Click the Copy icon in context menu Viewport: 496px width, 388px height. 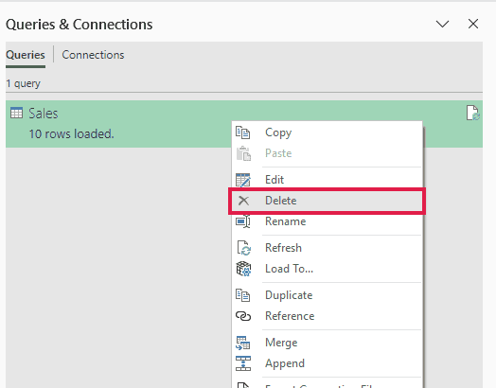point(242,132)
